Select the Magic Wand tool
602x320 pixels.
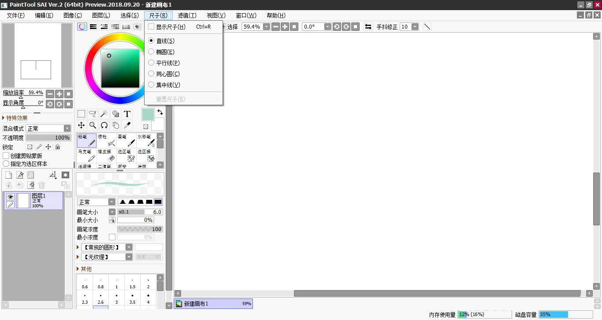point(104,114)
